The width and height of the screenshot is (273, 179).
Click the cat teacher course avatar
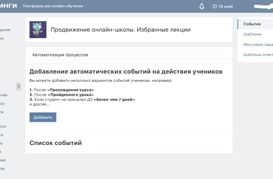tap(38, 30)
